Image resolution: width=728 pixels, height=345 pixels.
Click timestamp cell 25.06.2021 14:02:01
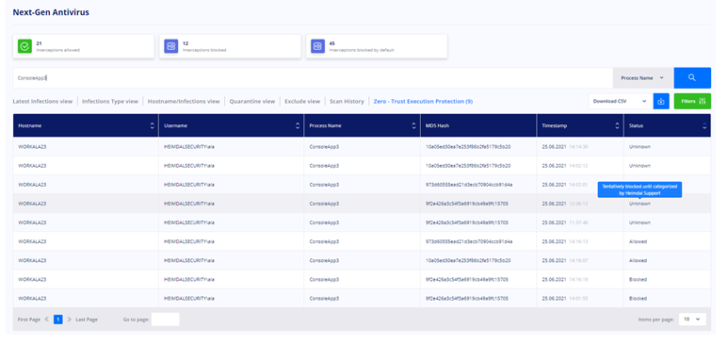(x=565, y=185)
